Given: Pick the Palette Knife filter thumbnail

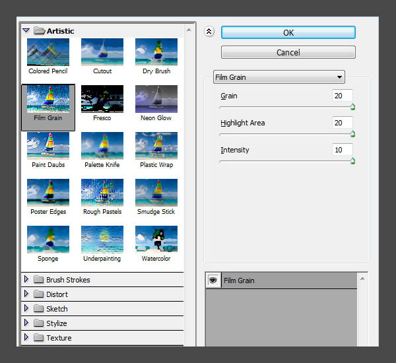Looking at the screenshot, I should point(102,146).
